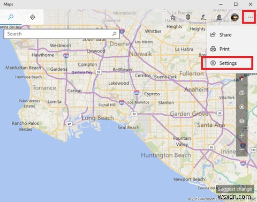Screen dimensions: 257x202
Task: Click the Stanton map label
Action: tap(166, 103)
